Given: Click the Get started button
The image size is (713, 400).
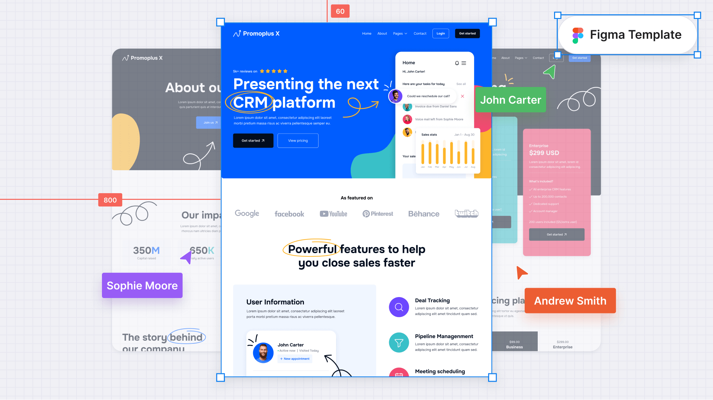Looking at the screenshot, I should (x=467, y=33).
